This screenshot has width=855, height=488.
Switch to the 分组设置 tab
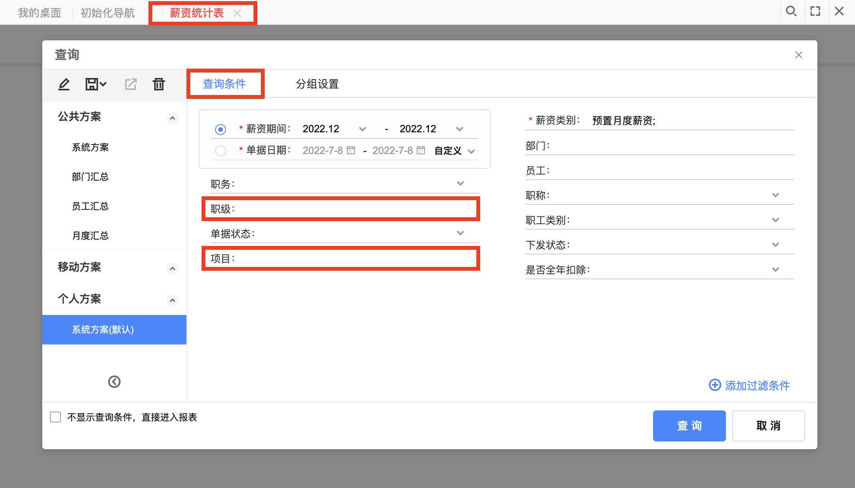tap(317, 84)
